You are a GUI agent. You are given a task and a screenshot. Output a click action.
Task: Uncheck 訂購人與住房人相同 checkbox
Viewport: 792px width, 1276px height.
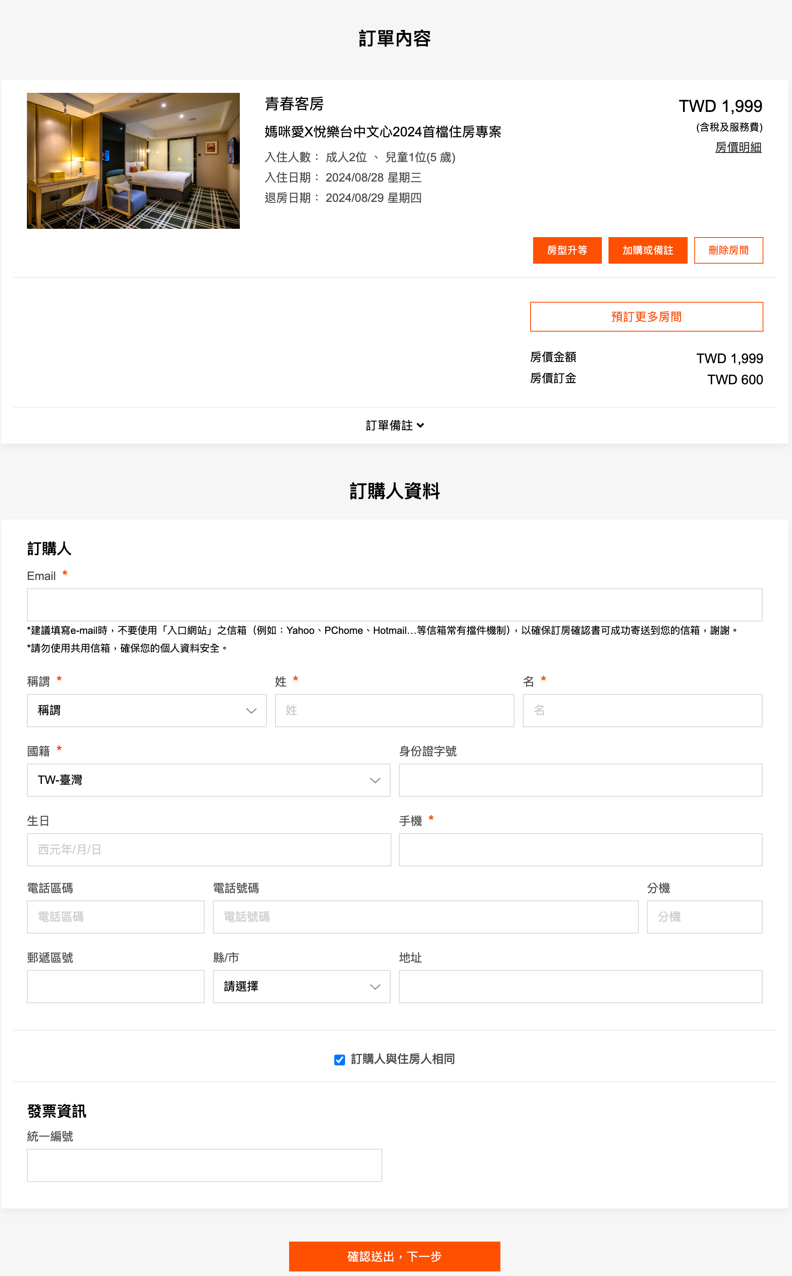[339, 1060]
